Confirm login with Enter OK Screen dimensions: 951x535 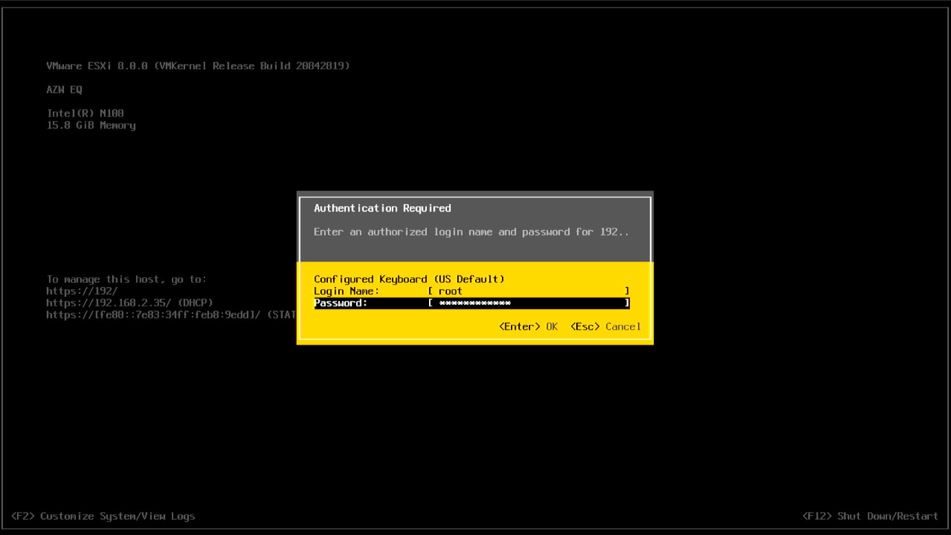(x=528, y=327)
